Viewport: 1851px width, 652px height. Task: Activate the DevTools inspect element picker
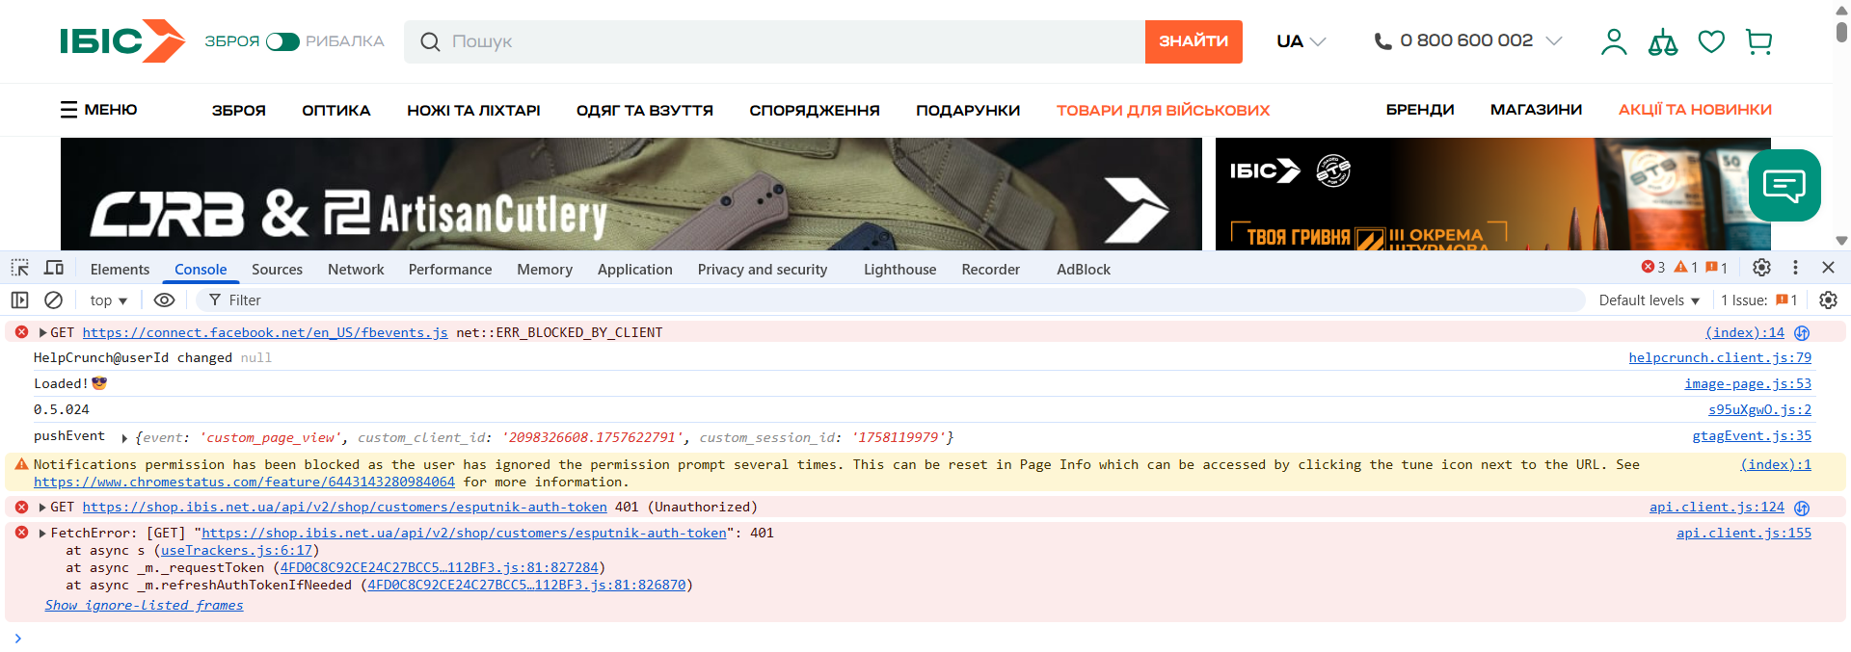point(19,268)
